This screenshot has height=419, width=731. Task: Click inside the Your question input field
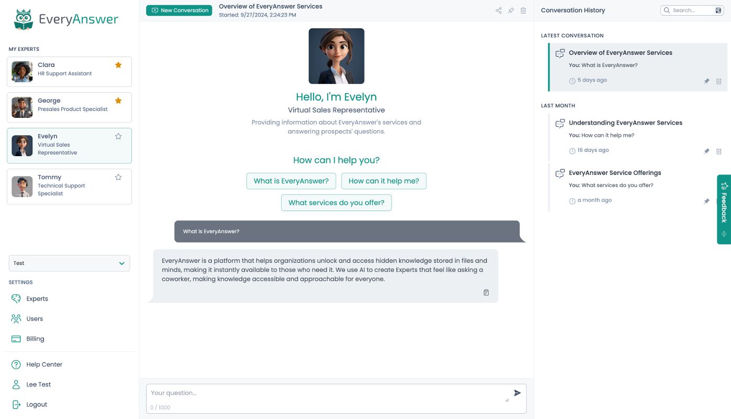[x=314, y=393]
